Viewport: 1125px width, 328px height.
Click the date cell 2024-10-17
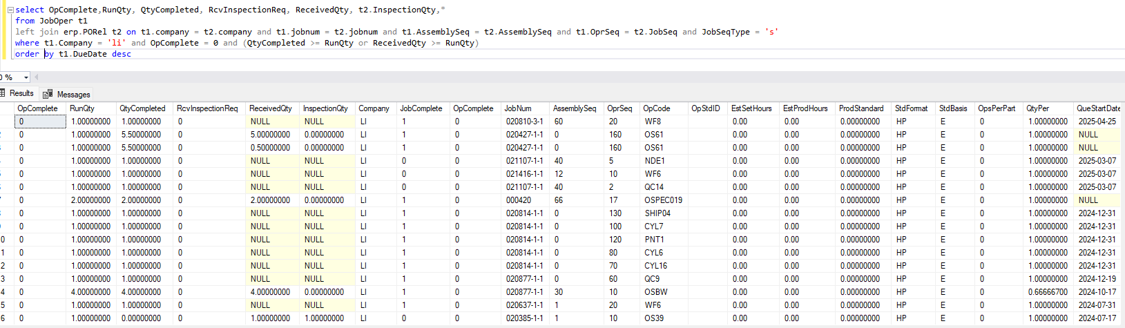point(1099,292)
